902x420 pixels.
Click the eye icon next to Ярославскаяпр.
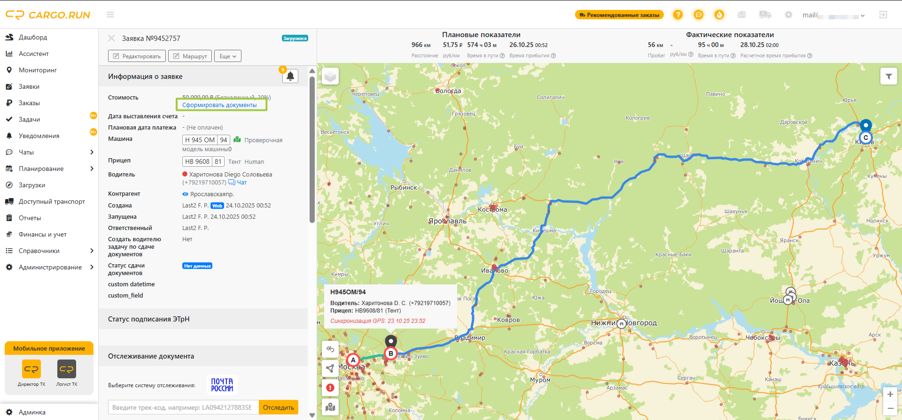[185, 194]
